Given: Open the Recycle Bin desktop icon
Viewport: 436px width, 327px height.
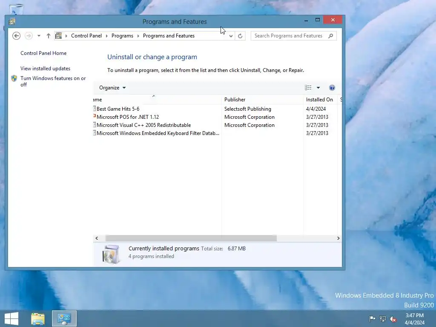Looking at the screenshot, I should pyautogui.click(x=16, y=9).
